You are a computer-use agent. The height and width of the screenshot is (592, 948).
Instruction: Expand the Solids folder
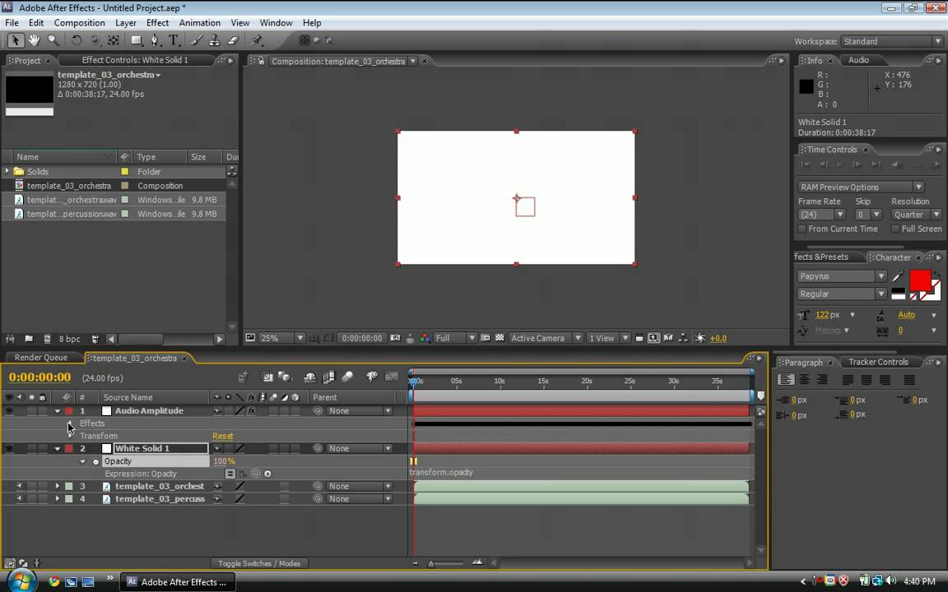click(x=7, y=172)
